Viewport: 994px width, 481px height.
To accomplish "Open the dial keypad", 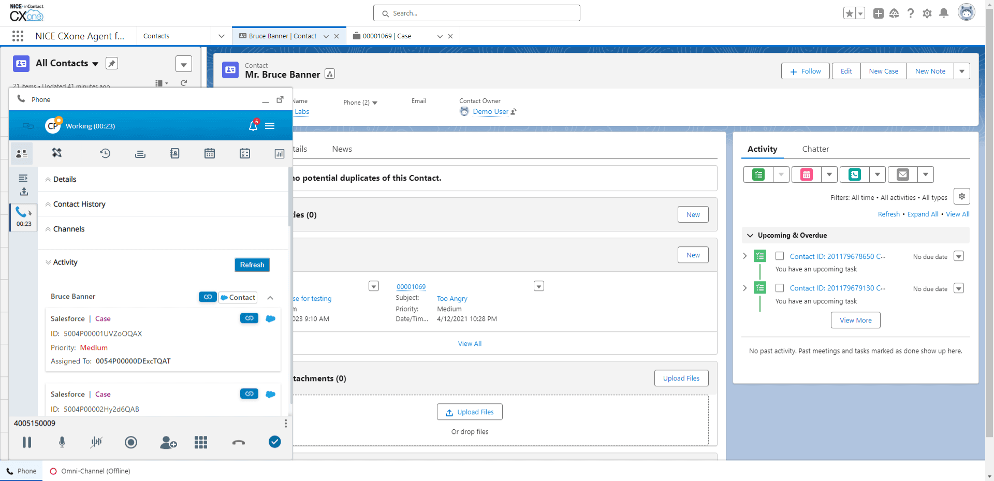I will pyautogui.click(x=201, y=442).
